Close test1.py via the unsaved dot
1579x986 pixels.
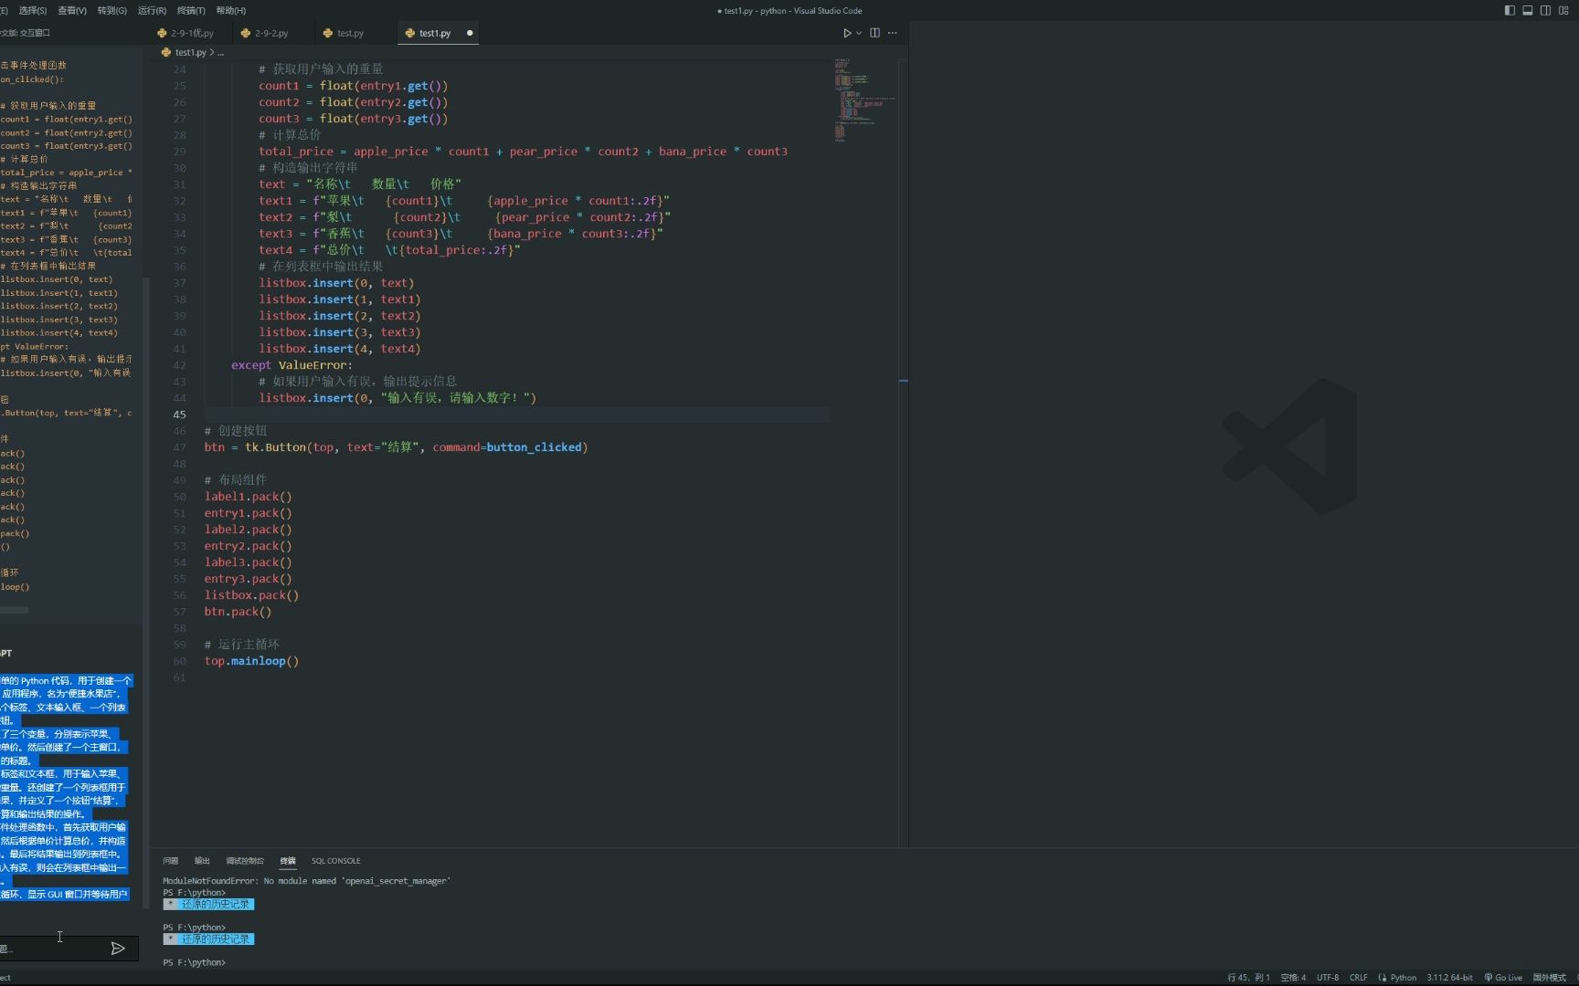pos(470,33)
